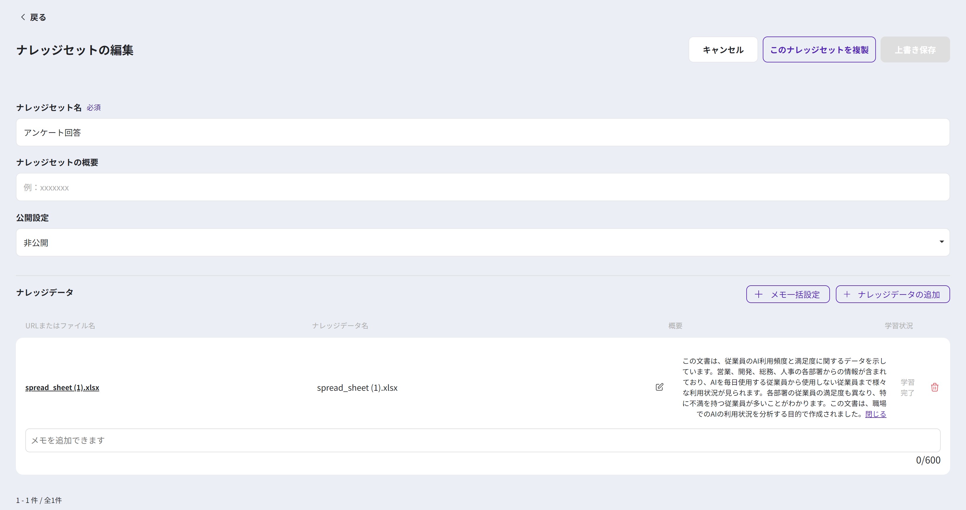Focus the ナレッジセットの概要 input field
This screenshot has height=510, width=966.
[x=482, y=187]
